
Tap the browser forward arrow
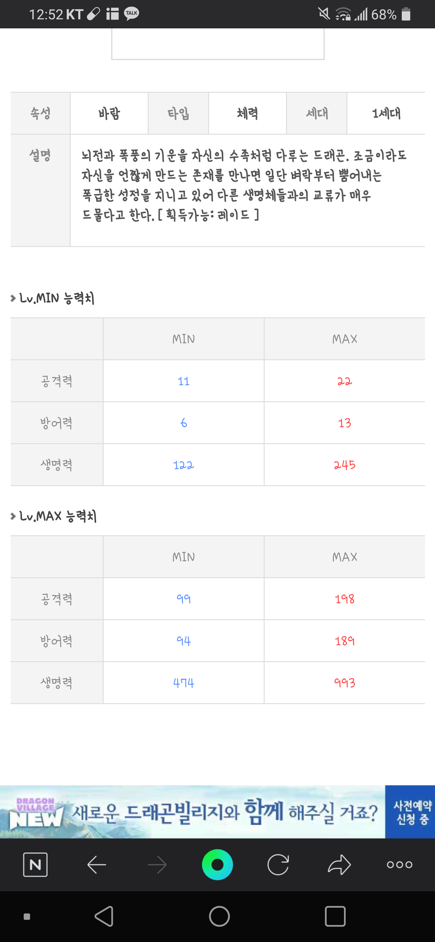click(x=157, y=864)
